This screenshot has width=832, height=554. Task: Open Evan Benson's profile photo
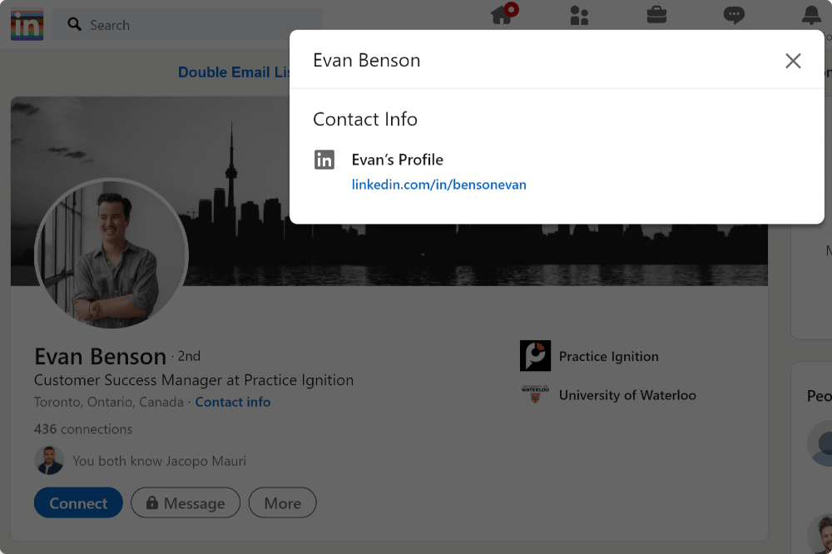pyautogui.click(x=111, y=254)
